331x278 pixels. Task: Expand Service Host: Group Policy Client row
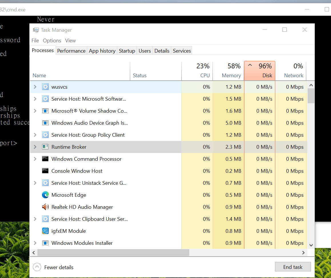35,135
